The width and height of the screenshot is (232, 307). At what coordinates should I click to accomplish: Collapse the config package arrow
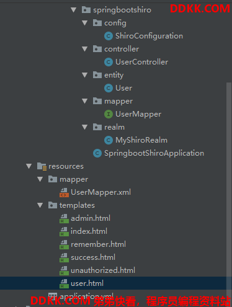pos(84,23)
